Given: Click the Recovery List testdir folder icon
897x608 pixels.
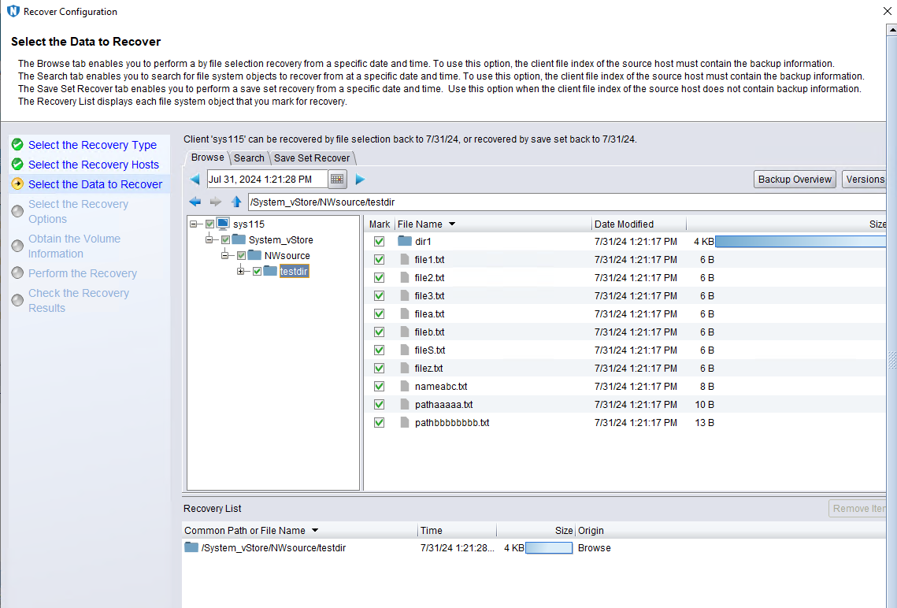Looking at the screenshot, I should click(191, 547).
